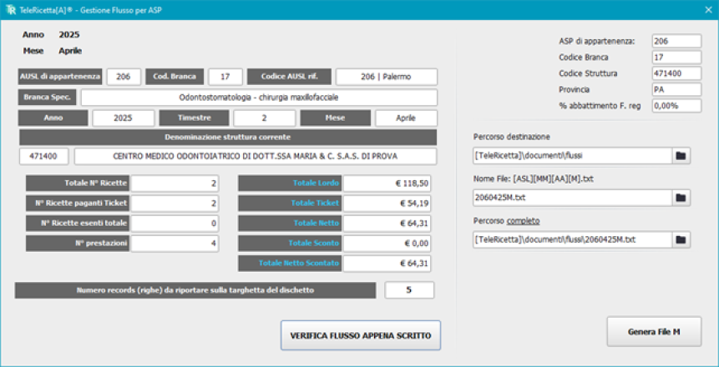Select the file name field 2060425M.txt
Screen dimensions: 719x367
pyautogui.click(x=572, y=198)
